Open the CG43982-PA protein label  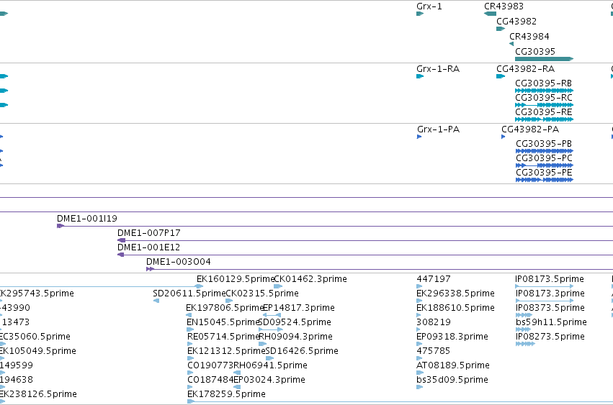[x=530, y=129]
